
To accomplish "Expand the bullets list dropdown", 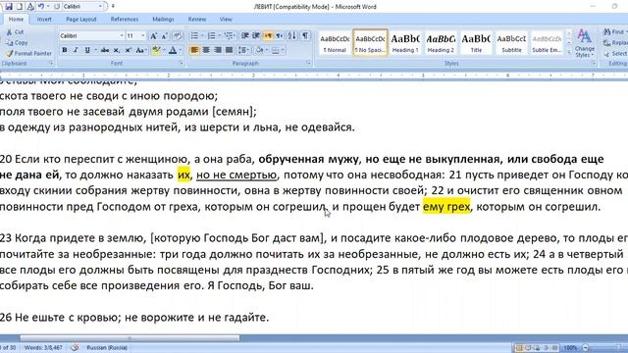I will 201,36.
